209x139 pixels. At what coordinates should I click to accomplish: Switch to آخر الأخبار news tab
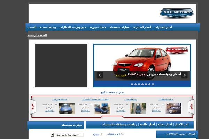pos(181,125)
